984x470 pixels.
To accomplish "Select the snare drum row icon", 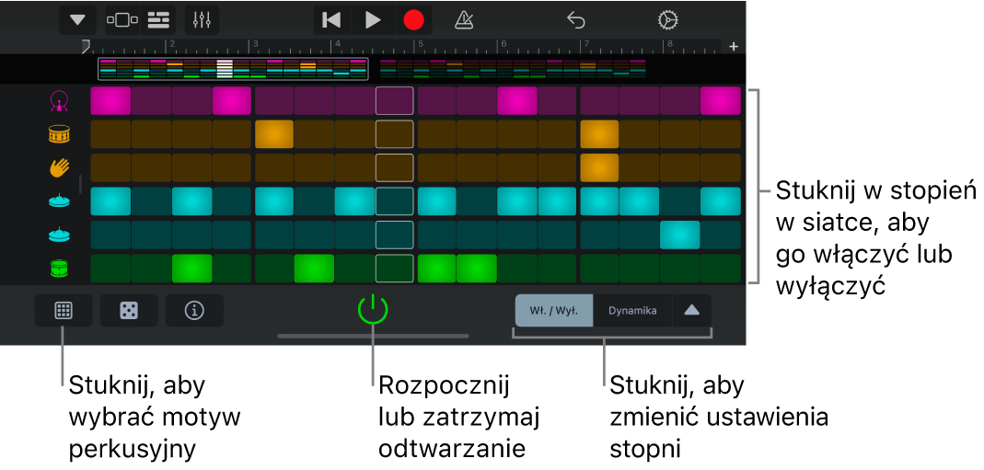I will [59, 134].
